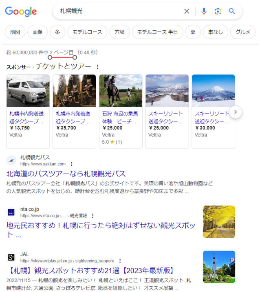Click the magnifier search button
The image size is (260, 292).
231,11
